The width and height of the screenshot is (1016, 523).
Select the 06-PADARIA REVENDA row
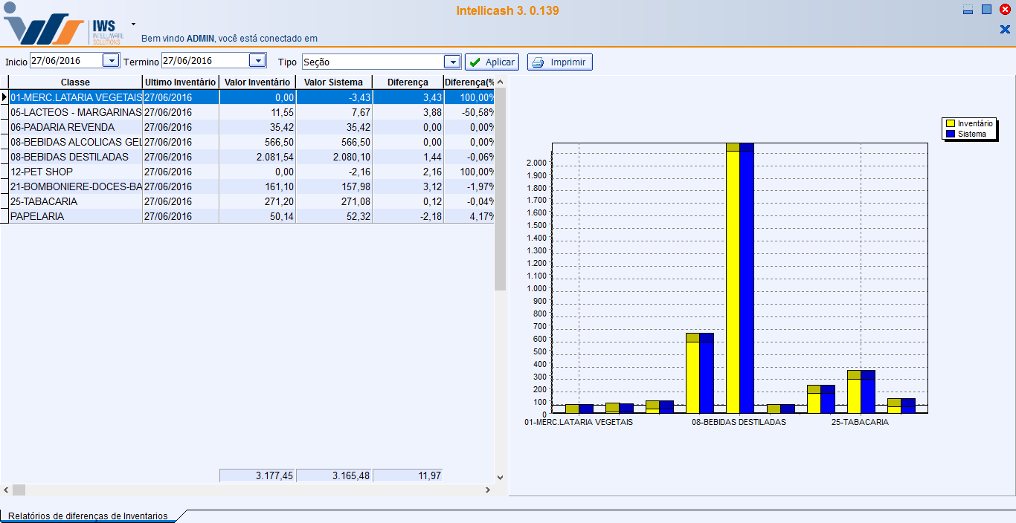[251, 127]
